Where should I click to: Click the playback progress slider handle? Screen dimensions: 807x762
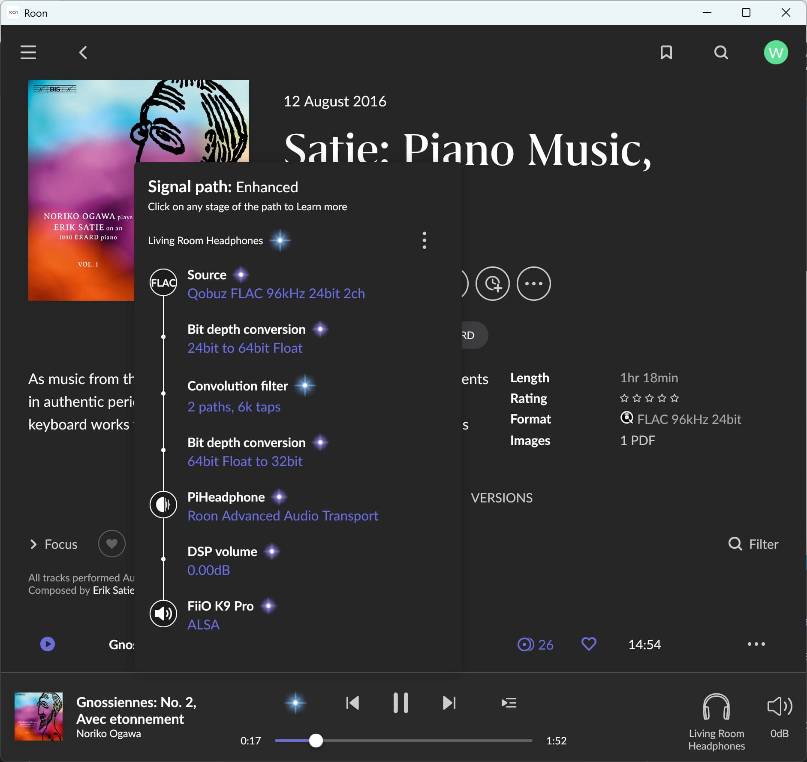click(x=316, y=741)
